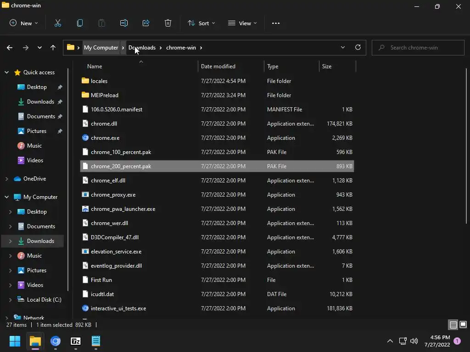Screen dimensions: 470x352
Task: Click the Copy icon in toolbar
Action: pyautogui.click(x=80, y=23)
